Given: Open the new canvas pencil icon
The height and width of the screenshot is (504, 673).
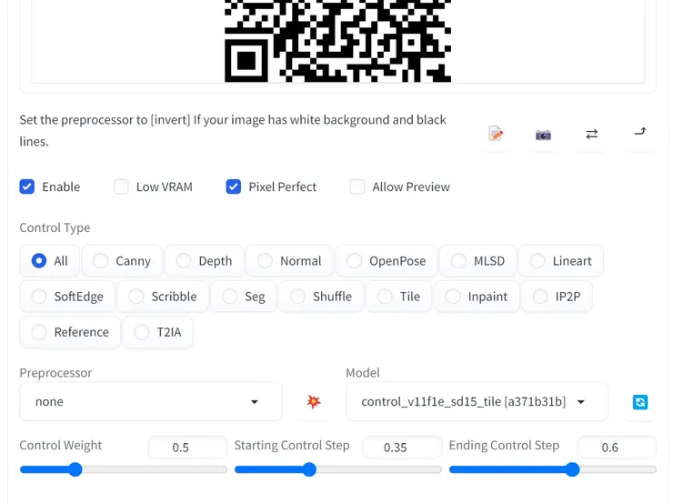Looking at the screenshot, I should [x=496, y=134].
